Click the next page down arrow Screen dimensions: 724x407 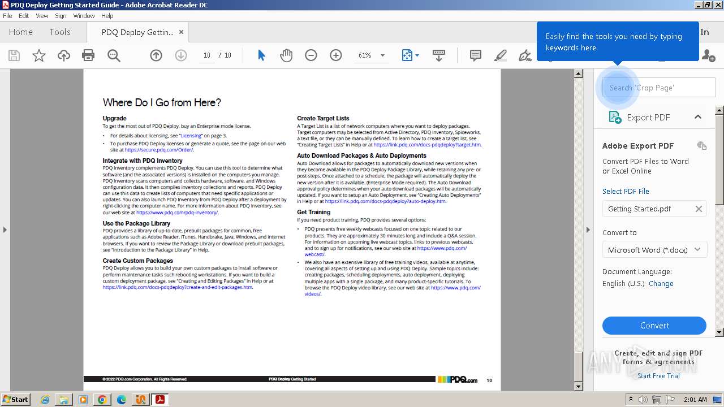point(181,55)
